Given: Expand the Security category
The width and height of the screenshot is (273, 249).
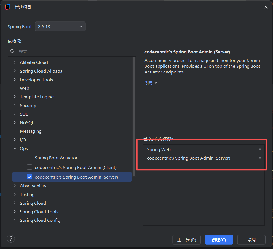Looking at the screenshot, I should 15,105.
